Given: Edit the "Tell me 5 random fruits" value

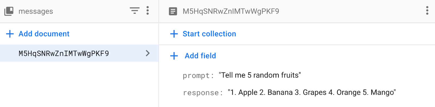Looking at the screenshot, I should pyautogui.click(x=260, y=75).
